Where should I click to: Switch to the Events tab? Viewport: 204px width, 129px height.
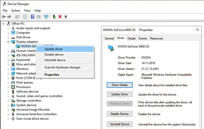point(143,38)
